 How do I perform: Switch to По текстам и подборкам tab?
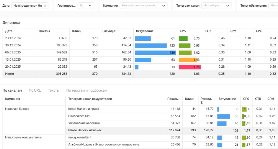point(86,90)
